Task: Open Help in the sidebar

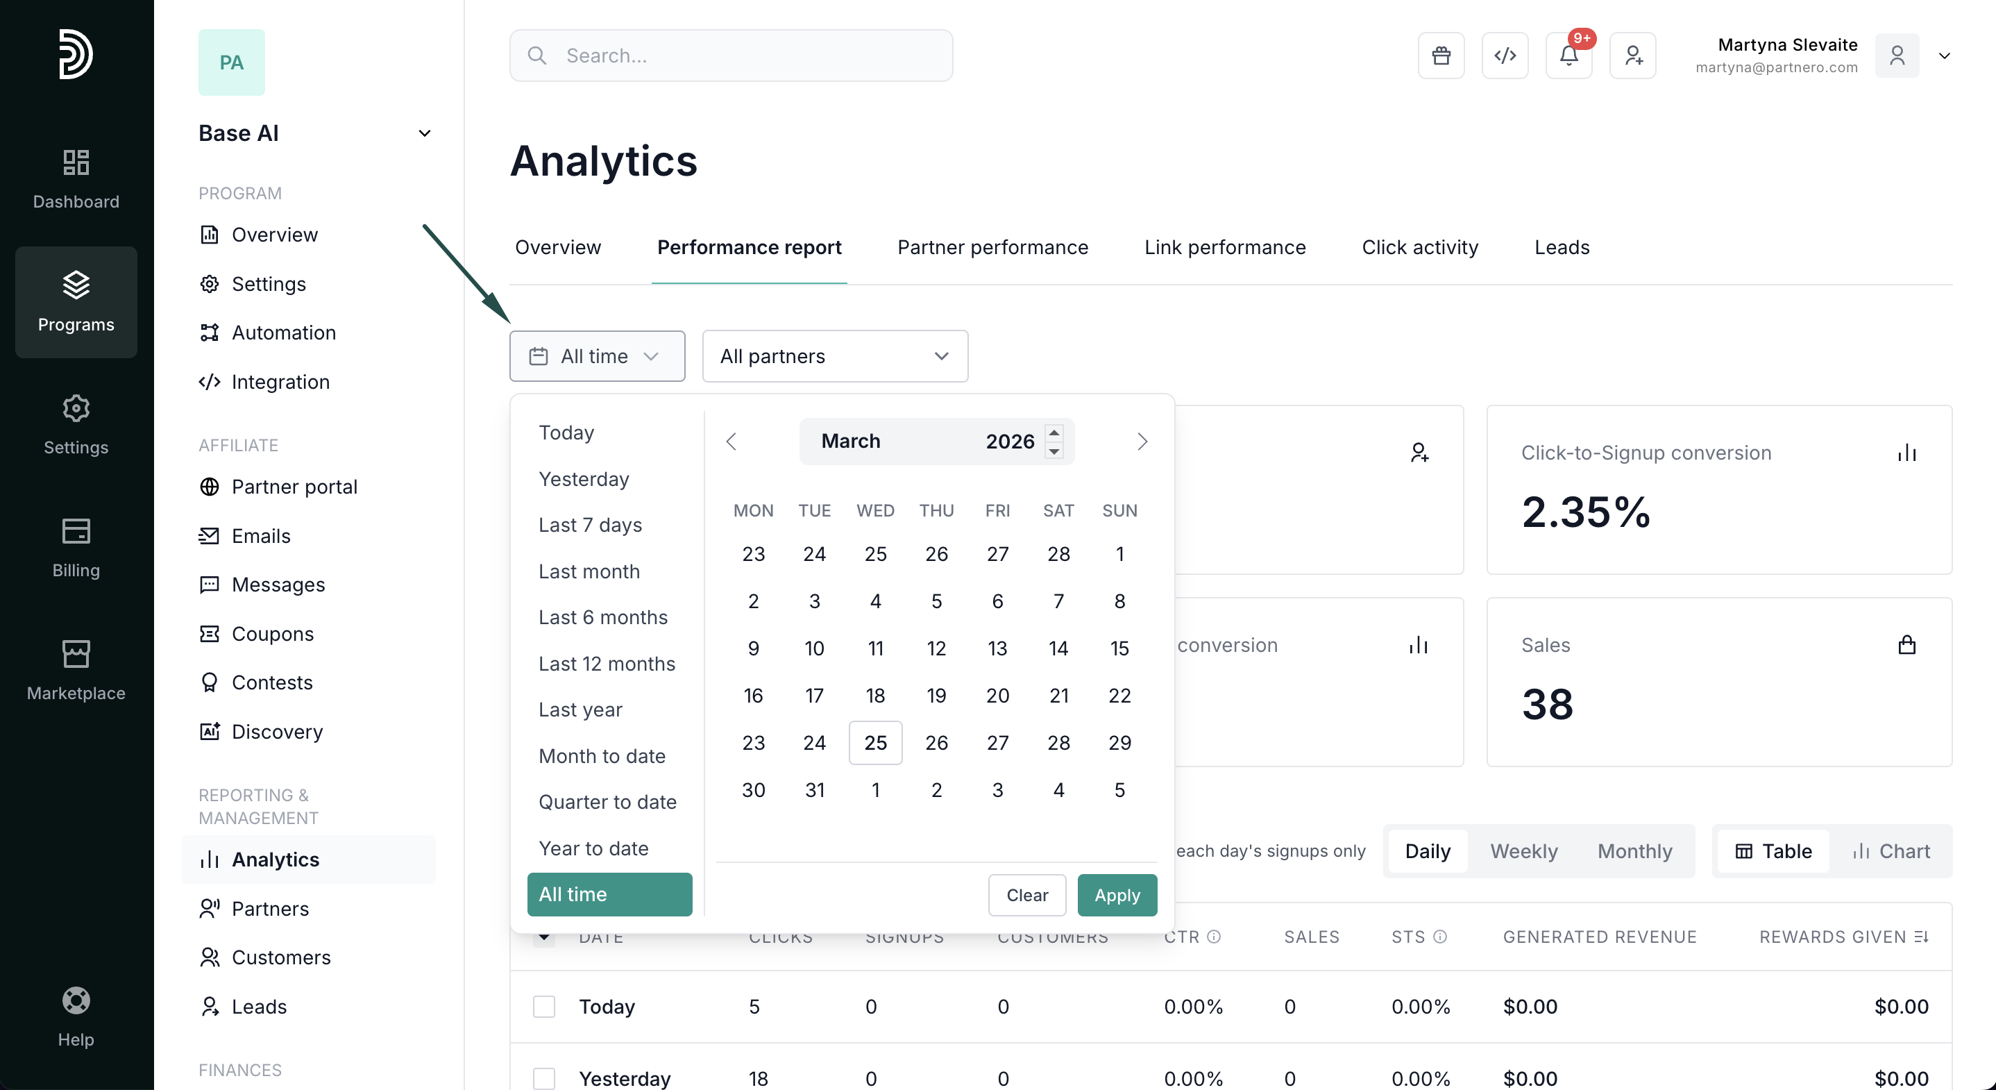Action: coord(76,1016)
